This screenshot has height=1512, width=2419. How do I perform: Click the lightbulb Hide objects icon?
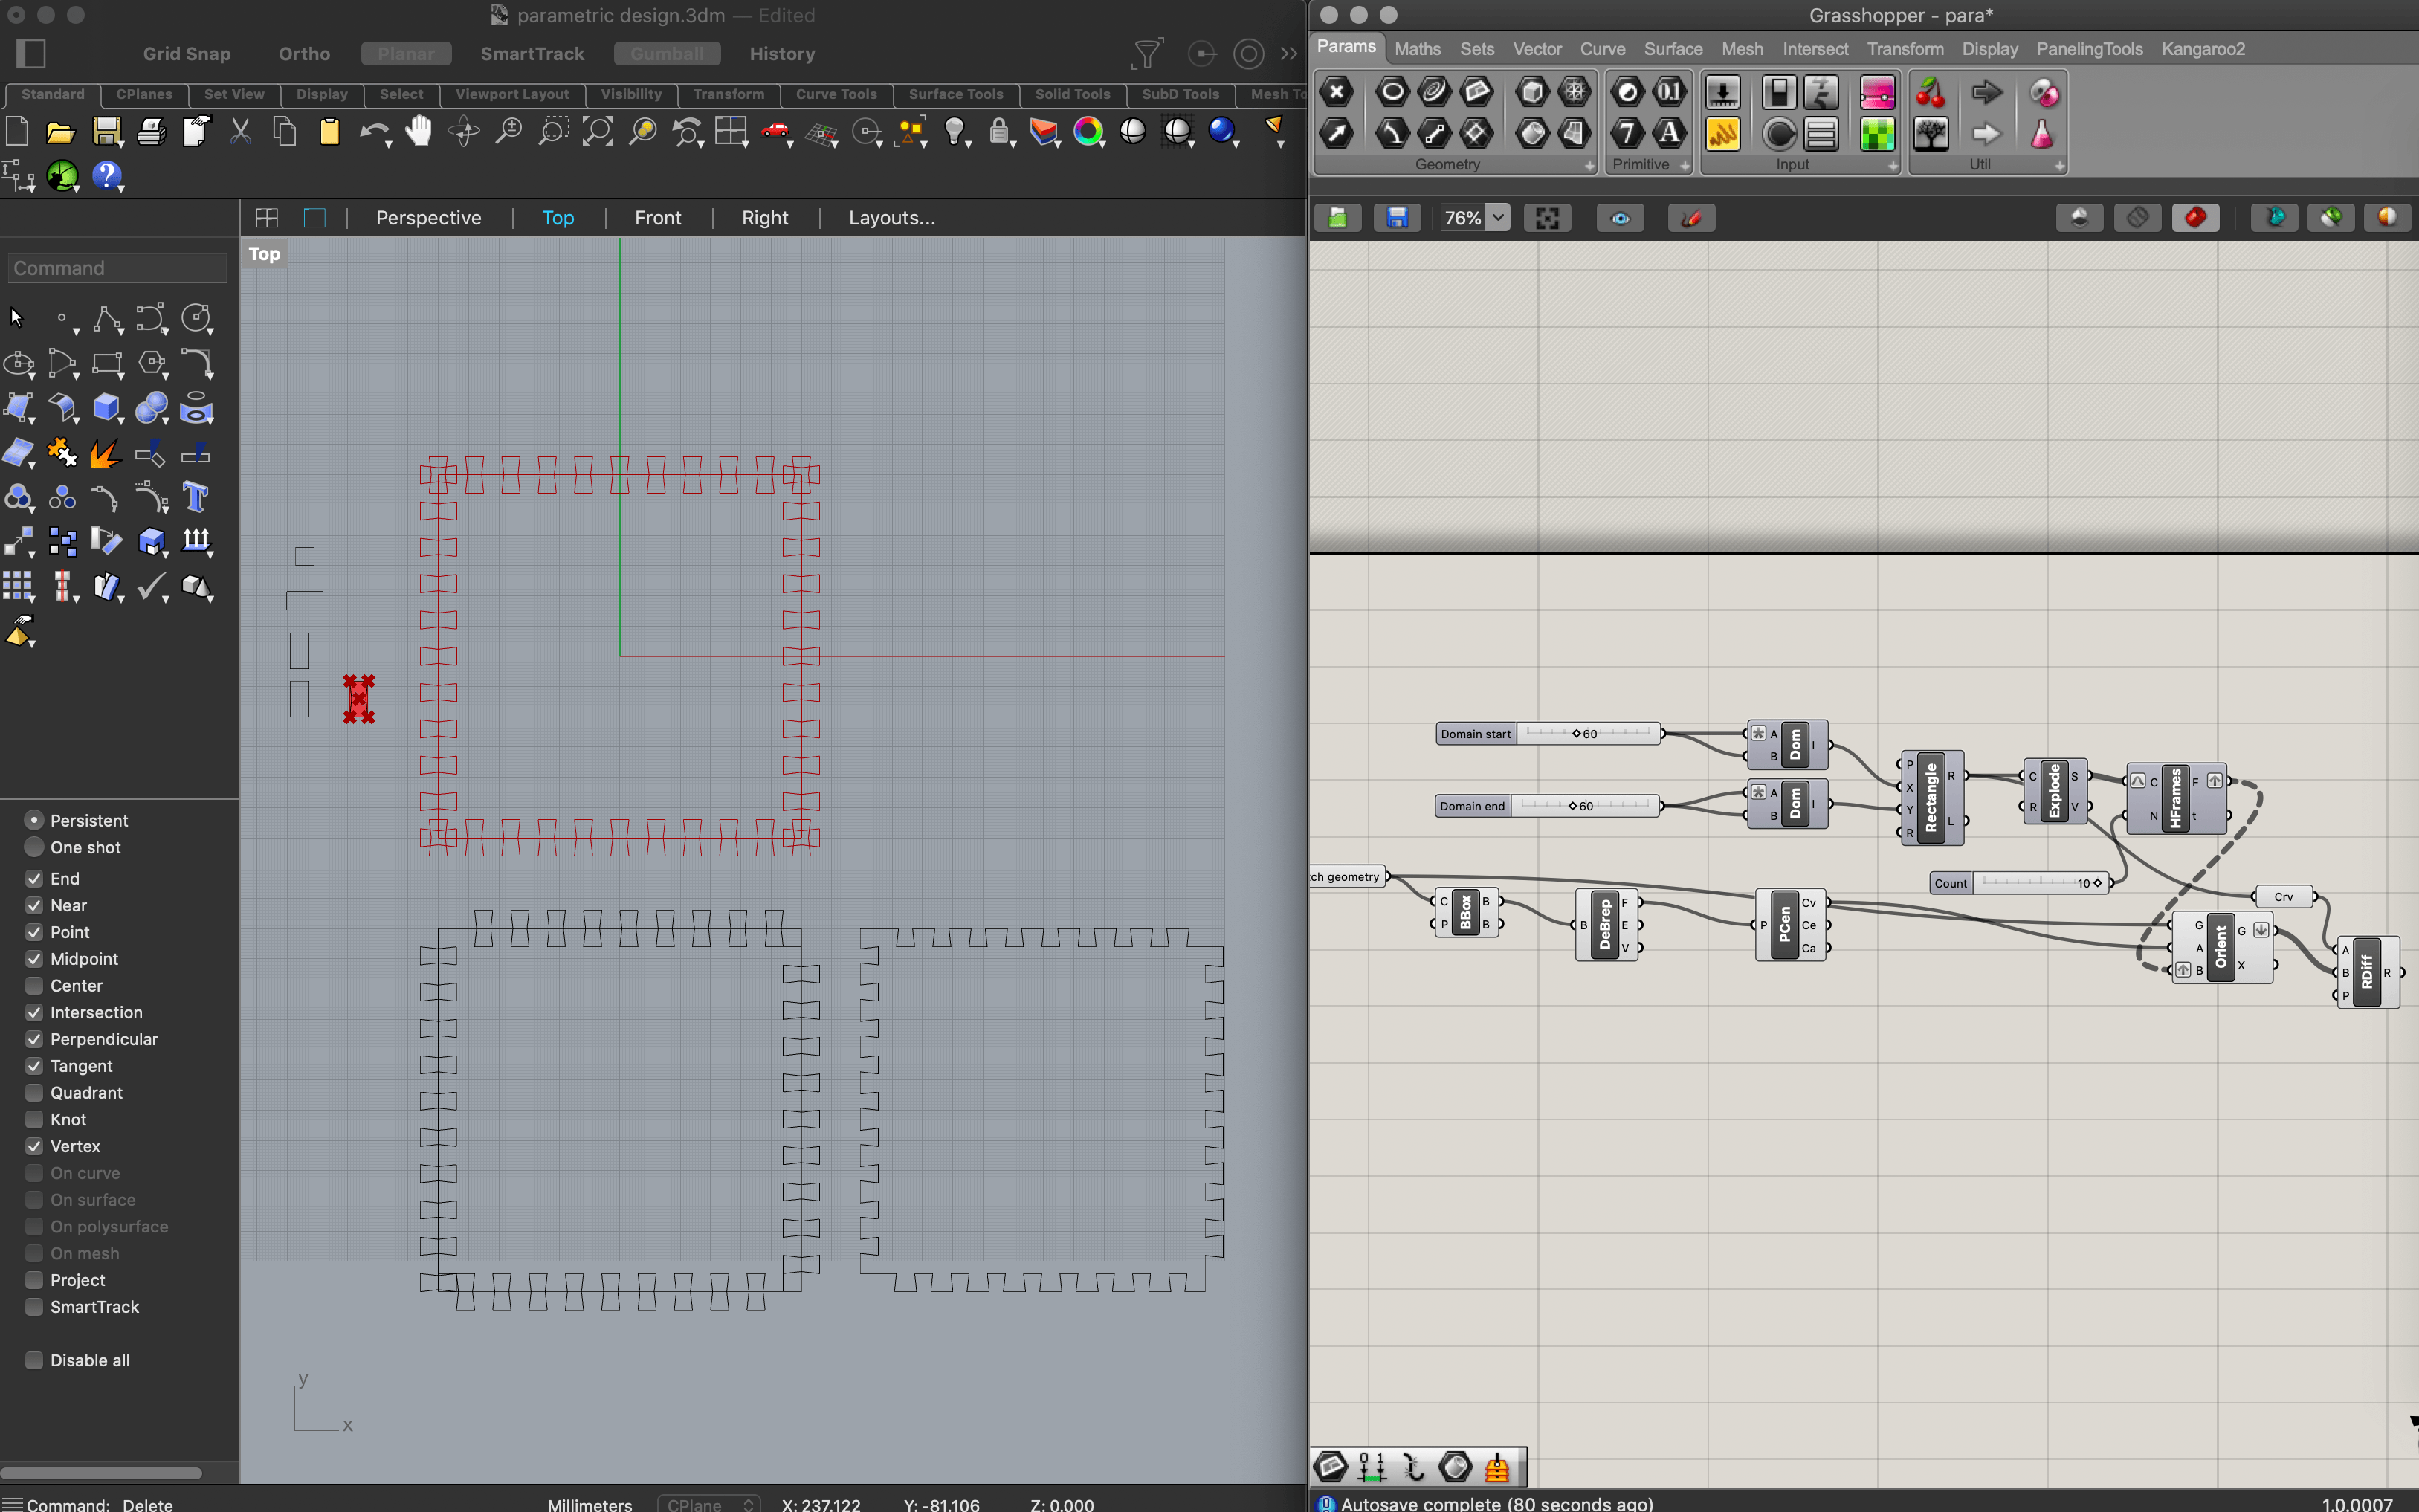click(x=955, y=131)
